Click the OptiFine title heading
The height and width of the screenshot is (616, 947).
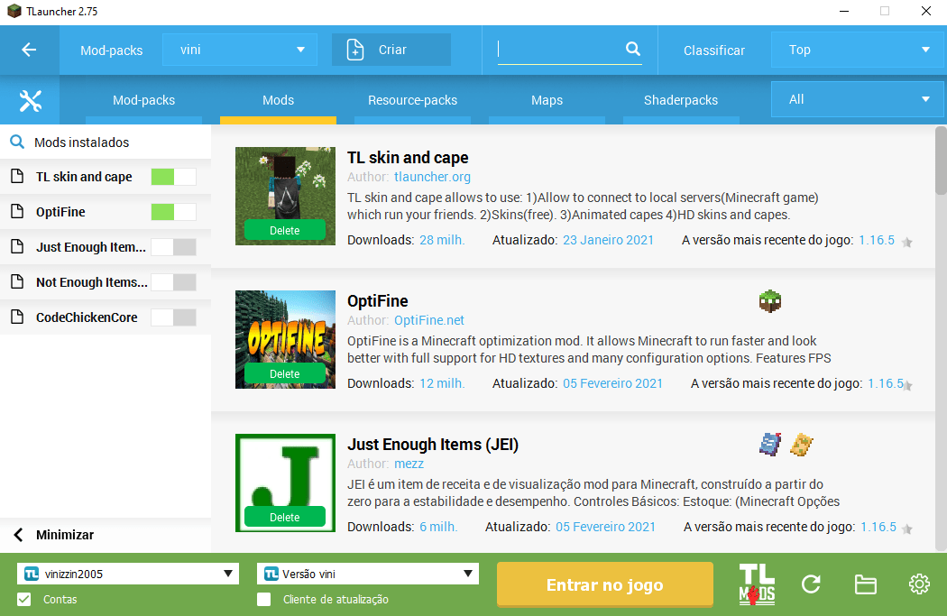(378, 300)
